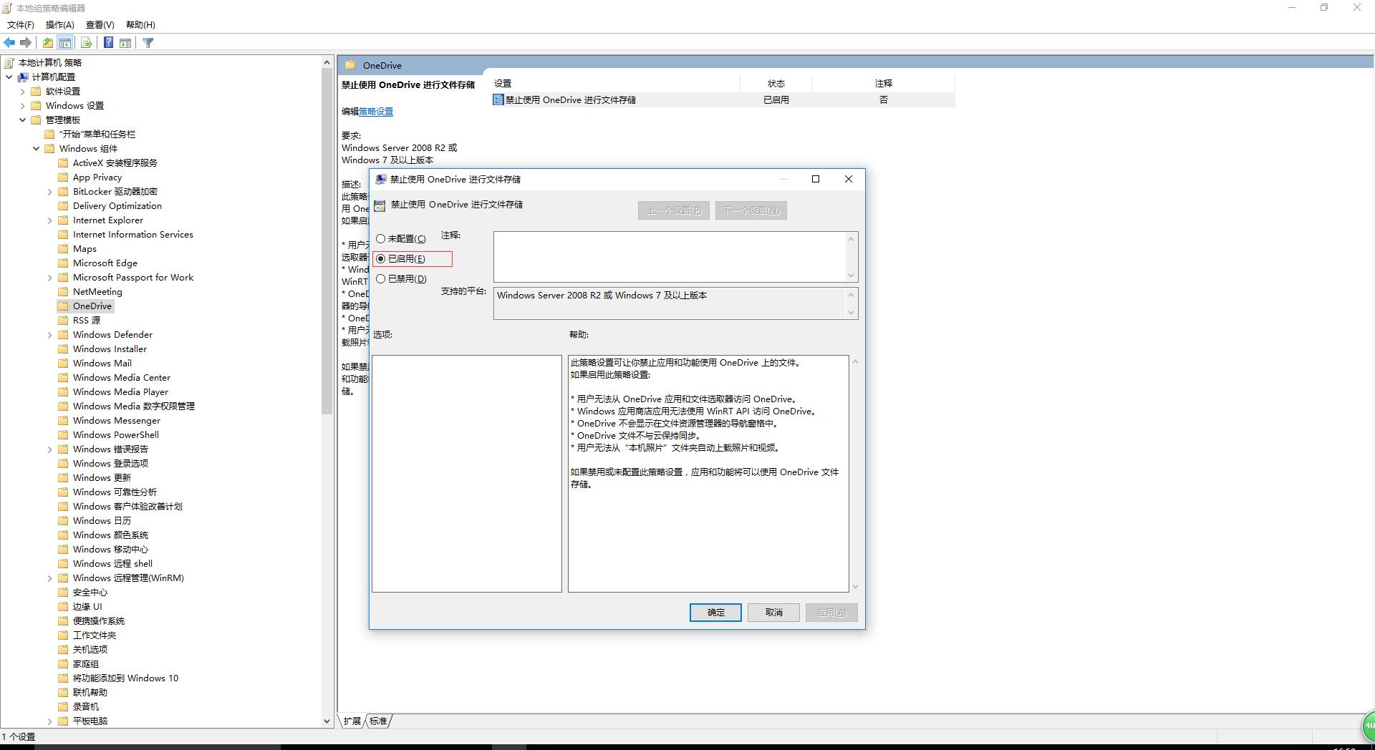Click the Maps folder icon
The height and width of the screenshot is (750, 1375).
pos(63,249)
